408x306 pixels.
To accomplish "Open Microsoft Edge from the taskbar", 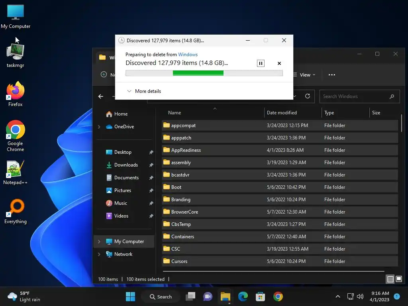I will (x=243, y=296).
